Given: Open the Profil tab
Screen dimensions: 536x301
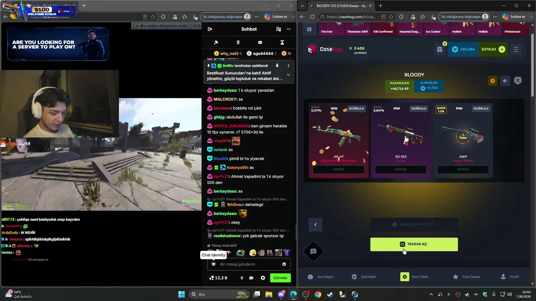Looking at the screenshot, I should coord(510,277).
